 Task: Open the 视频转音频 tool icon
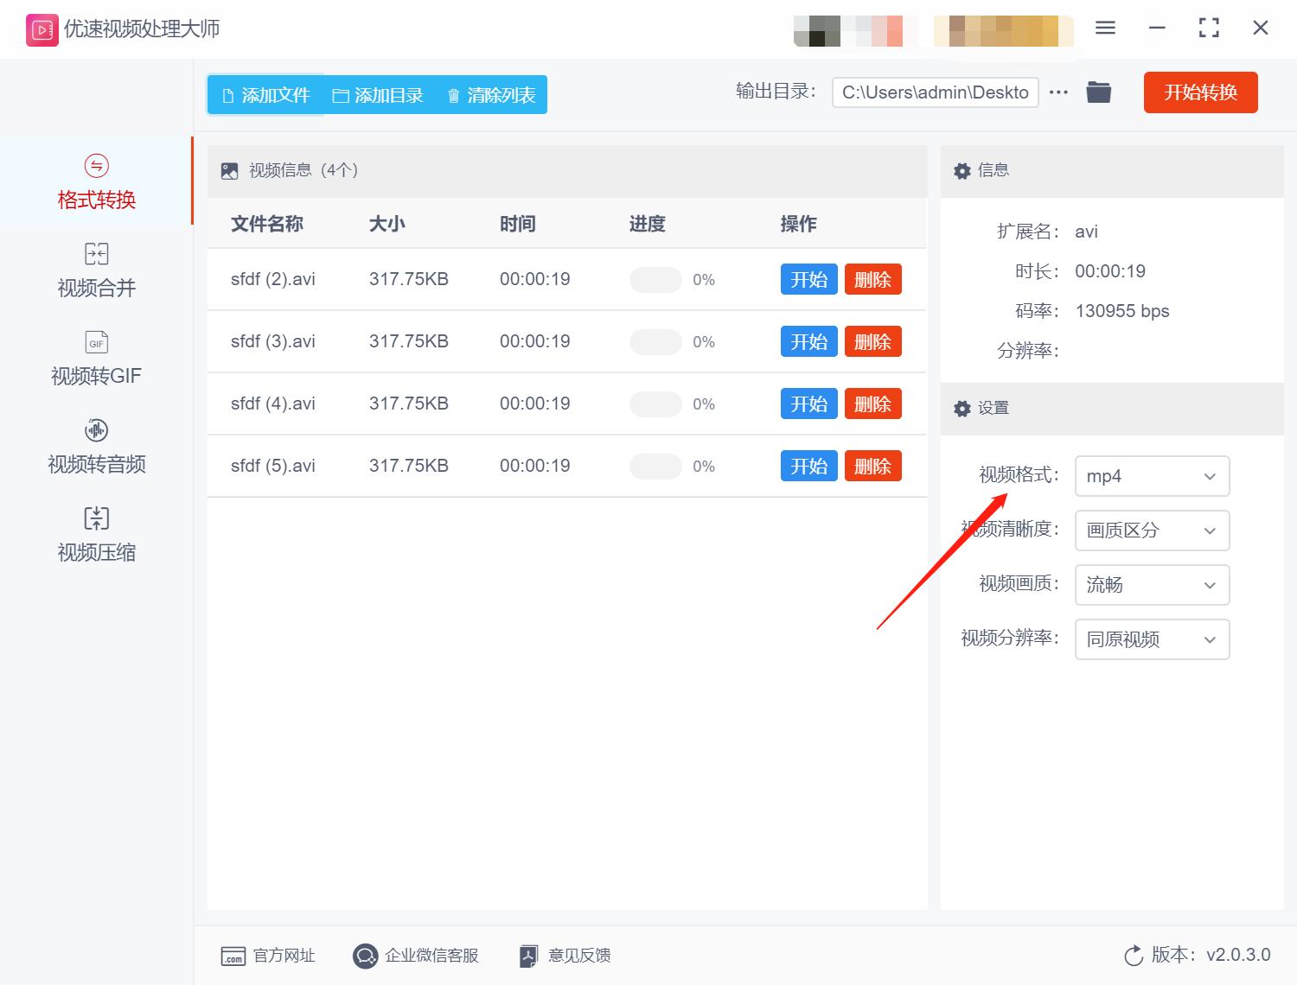click(95, 430)
